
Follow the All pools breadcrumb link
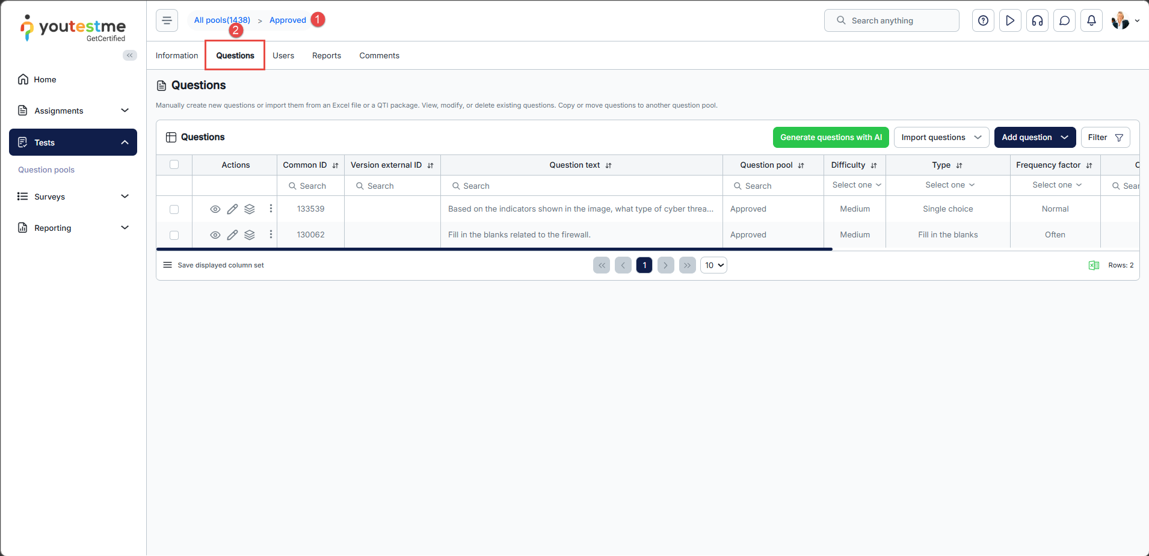pyautogui.click(x=221, y=20)
